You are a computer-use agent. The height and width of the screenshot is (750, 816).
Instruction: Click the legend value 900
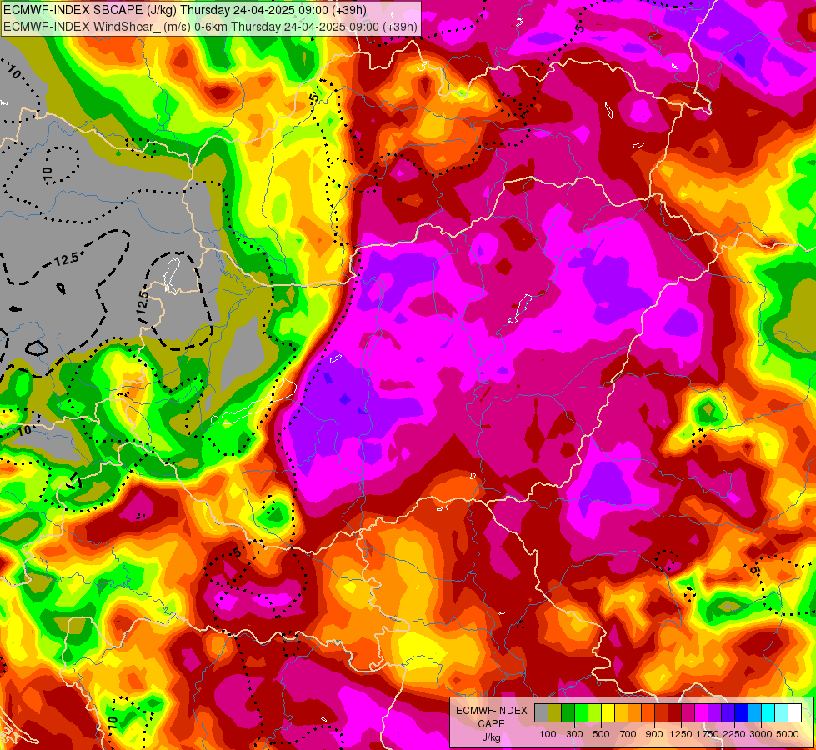point(654,734)
